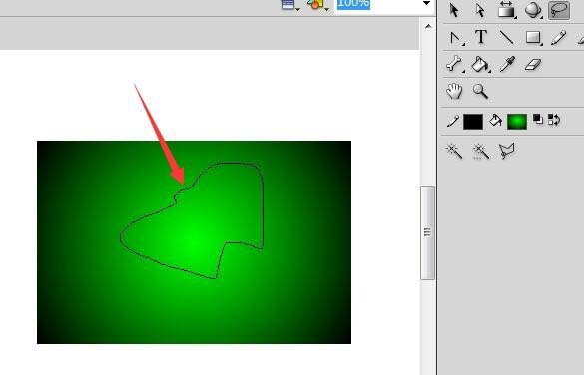This screenshot has height=375, width=584.
Task: Click the vertical scrollbar thumb
Action: (427, 232)
